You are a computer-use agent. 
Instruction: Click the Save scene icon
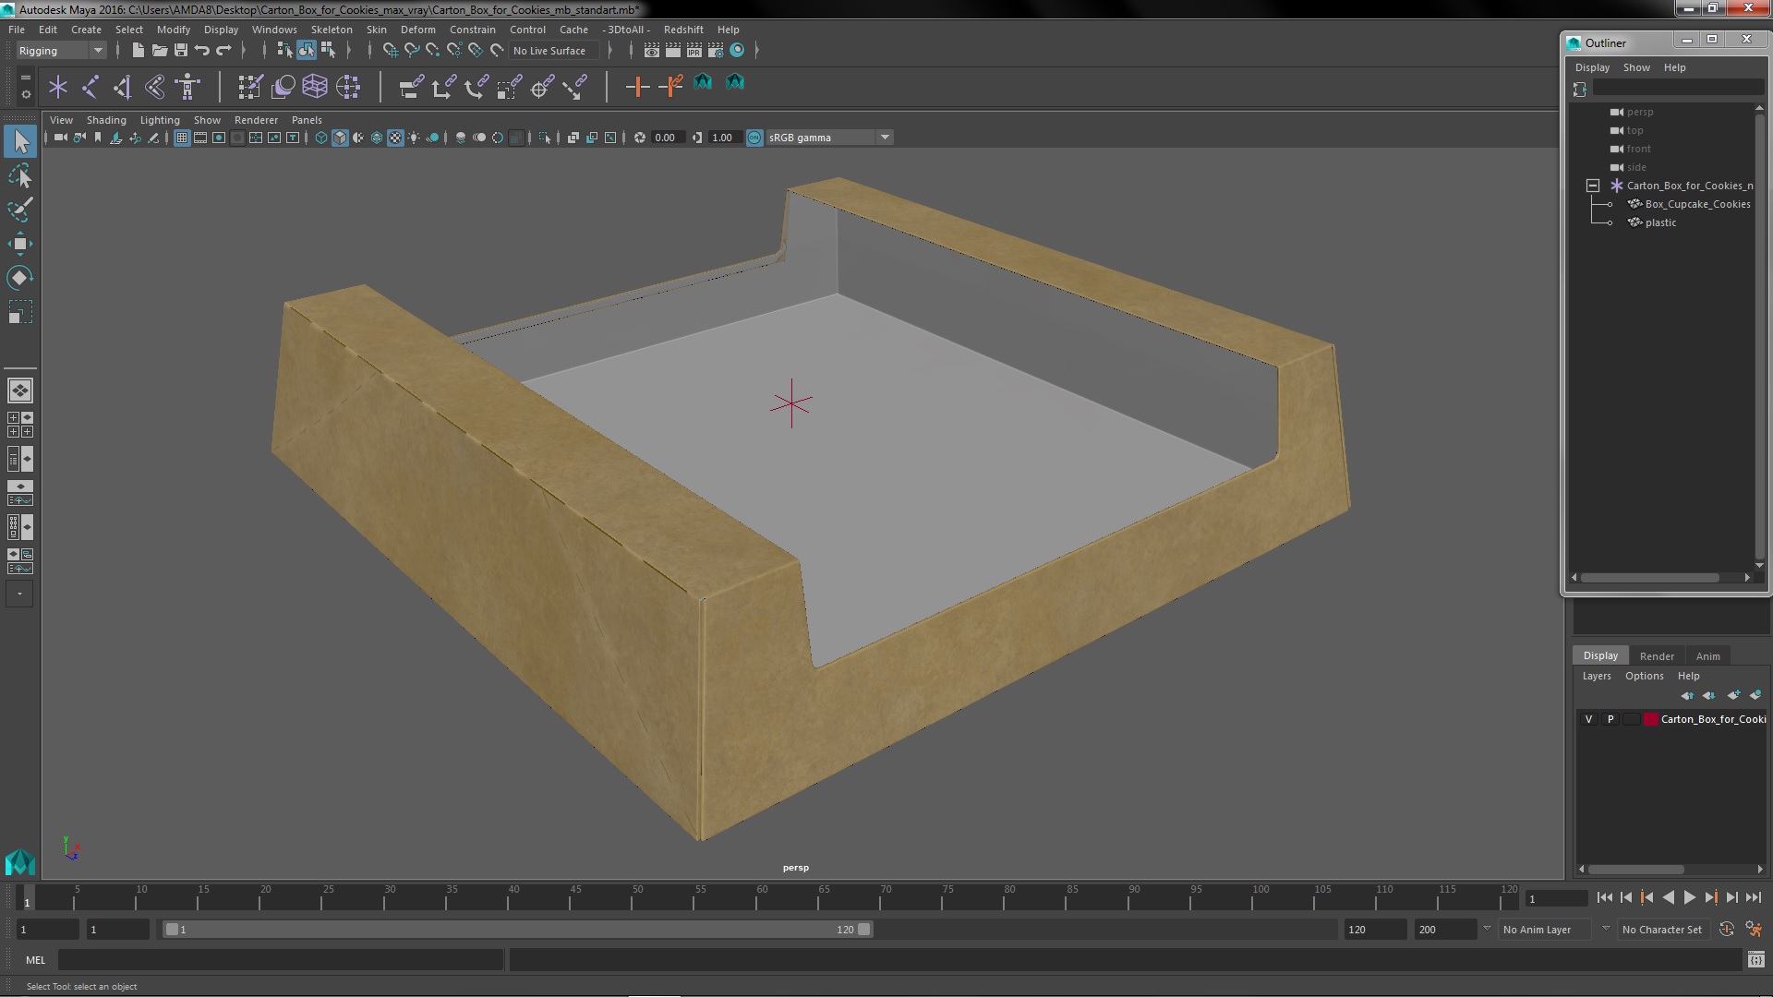181,51
